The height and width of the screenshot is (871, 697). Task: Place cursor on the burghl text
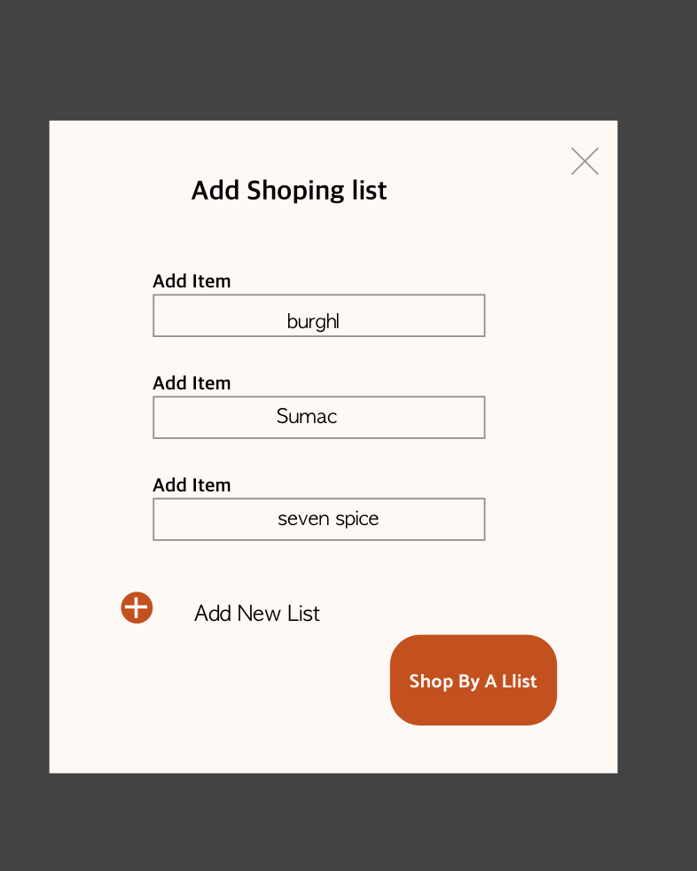click(x=313, y=321)
